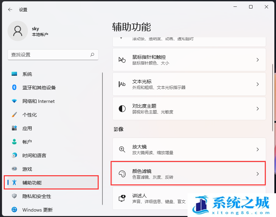Click the 游戏 Xbox icon in sidebar
The height and width of the screenshot is (217, 276).
14,169
